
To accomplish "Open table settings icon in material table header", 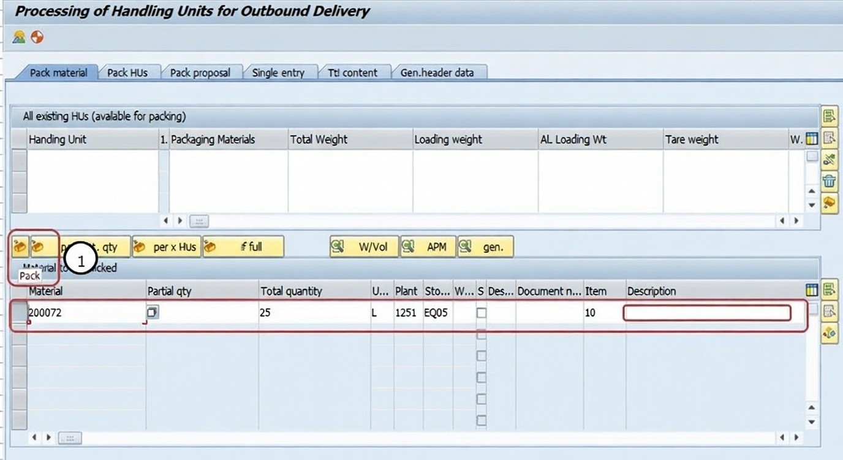I will 812,291.
